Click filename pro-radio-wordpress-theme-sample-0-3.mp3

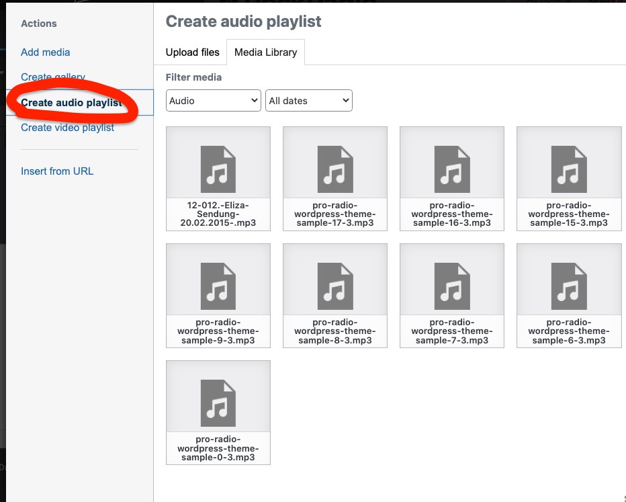(x=218, y=448)
